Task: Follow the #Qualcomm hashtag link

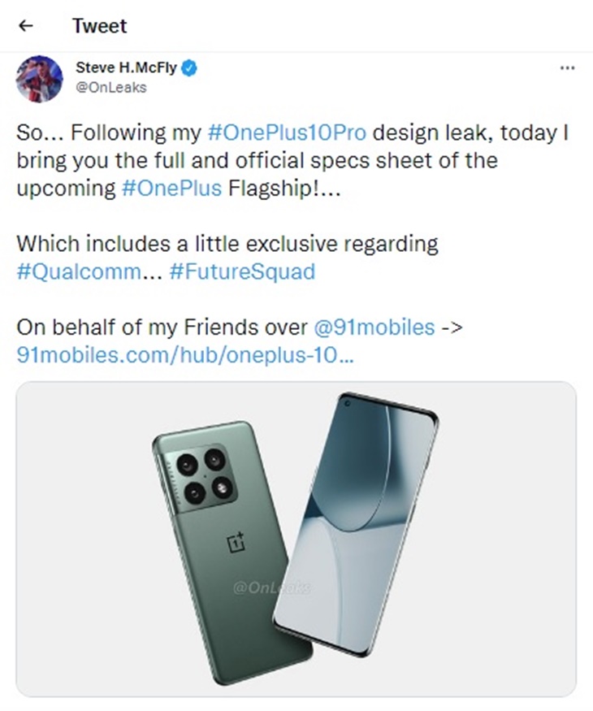Action: pos(79,271)
